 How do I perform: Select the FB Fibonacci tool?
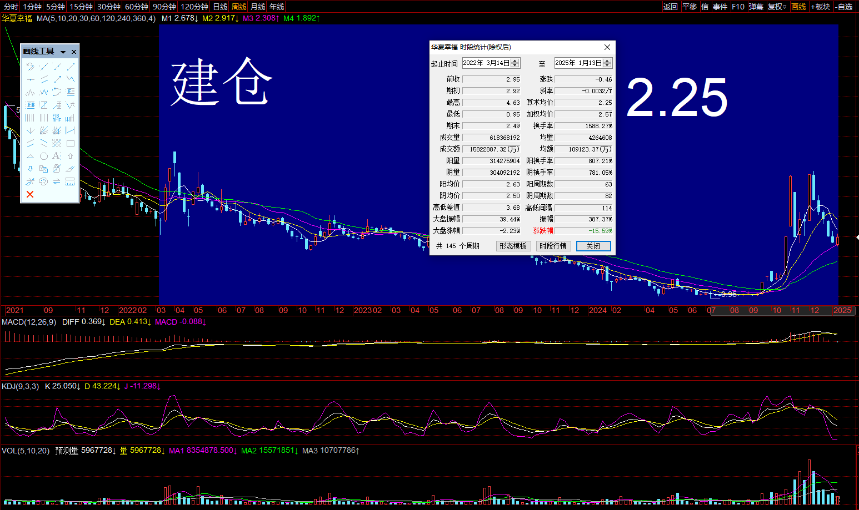click(x=30, y=105)
